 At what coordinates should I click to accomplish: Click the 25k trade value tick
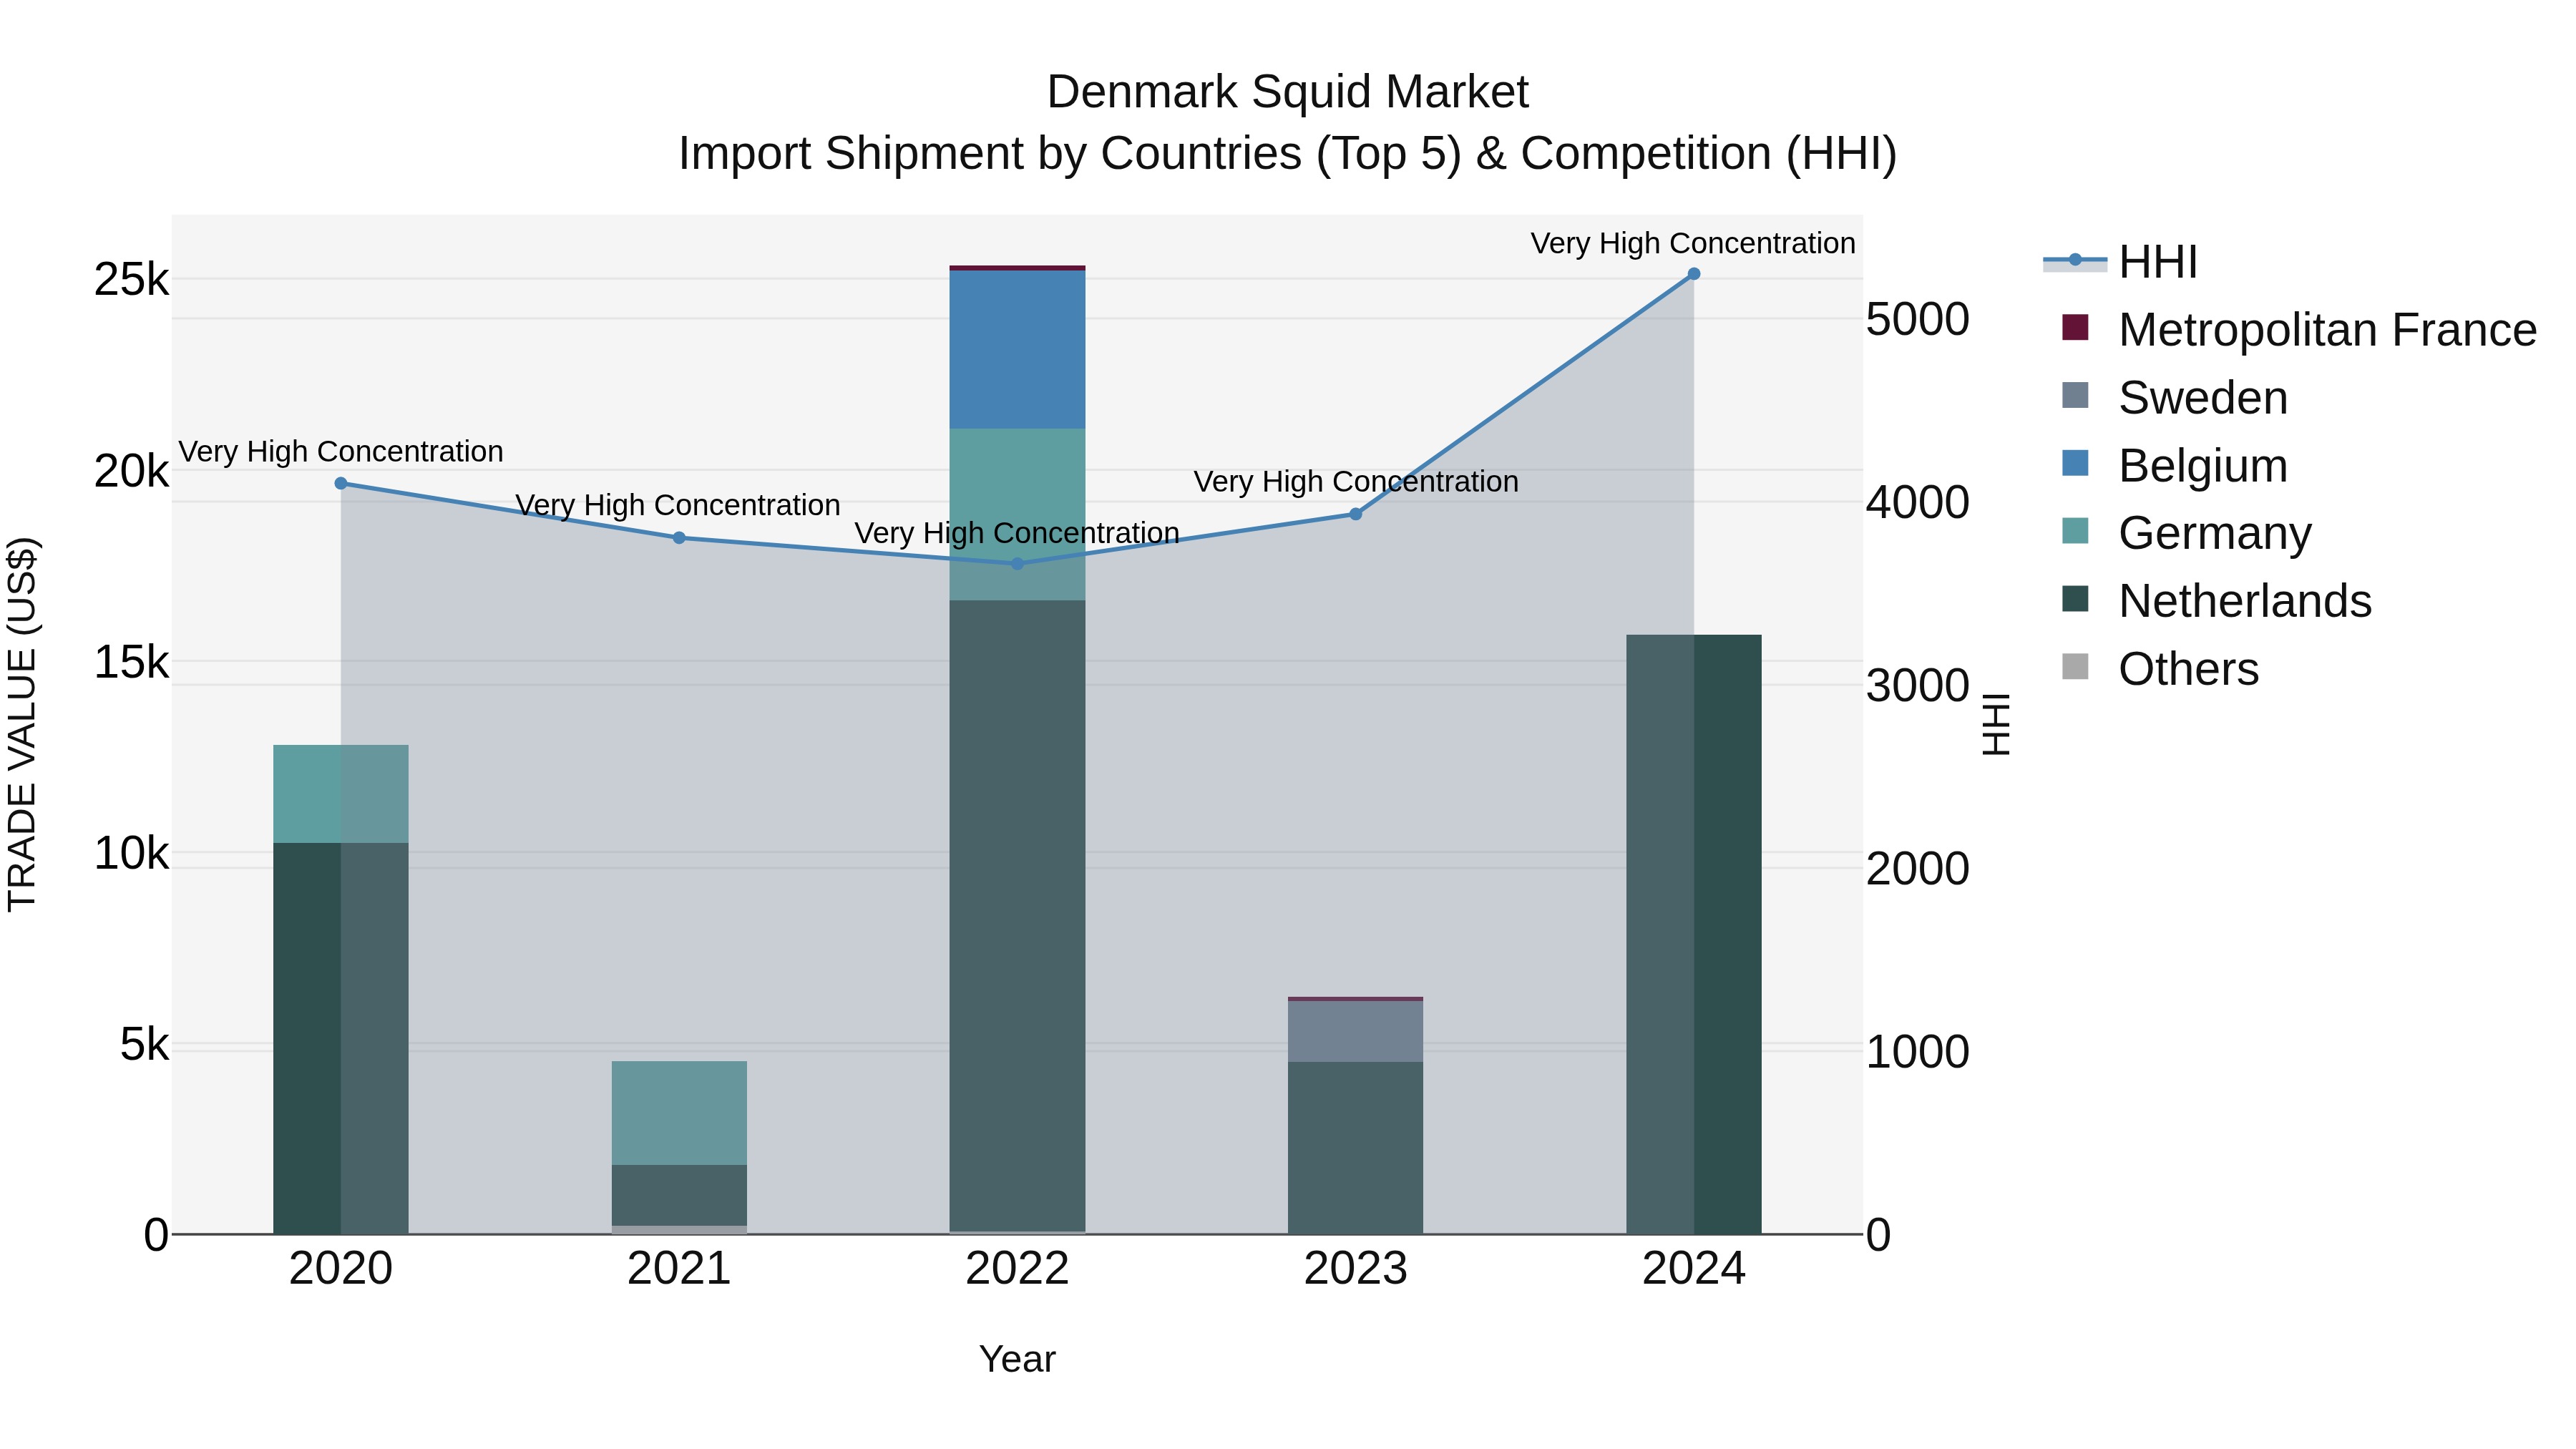click(131, 280)
